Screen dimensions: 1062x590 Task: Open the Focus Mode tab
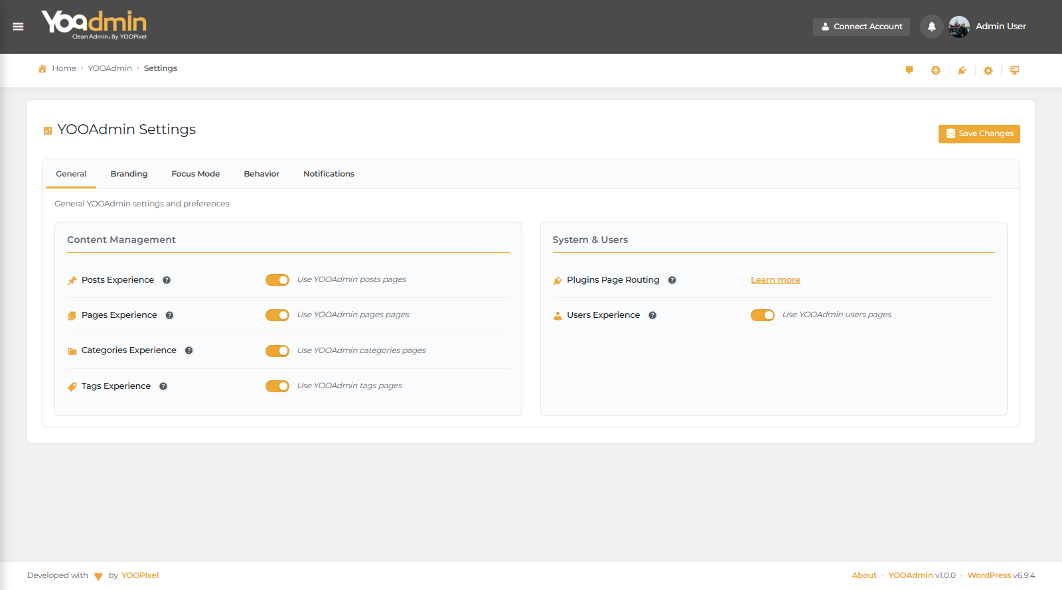click(196, 174)
